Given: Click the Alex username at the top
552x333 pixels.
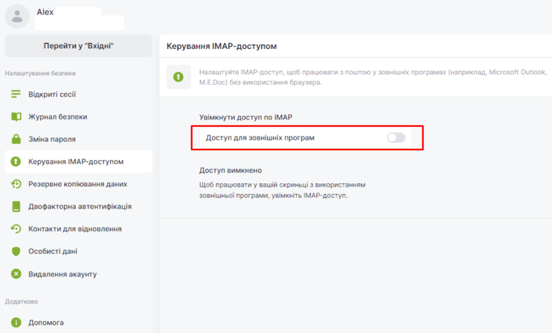Looking at the screenshot, I should pos(46,12).
